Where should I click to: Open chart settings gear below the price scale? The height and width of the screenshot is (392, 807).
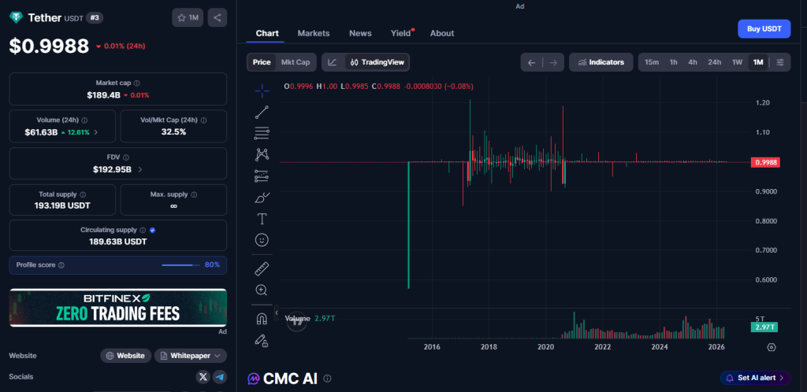coord(771,347)
